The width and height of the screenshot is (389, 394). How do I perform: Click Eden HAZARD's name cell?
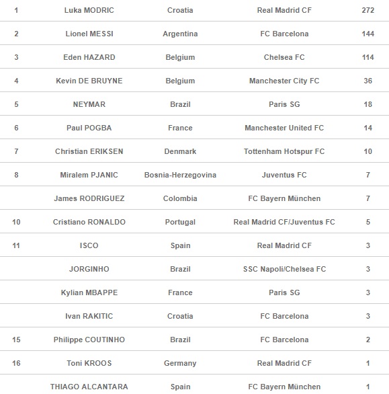[89, 57]
